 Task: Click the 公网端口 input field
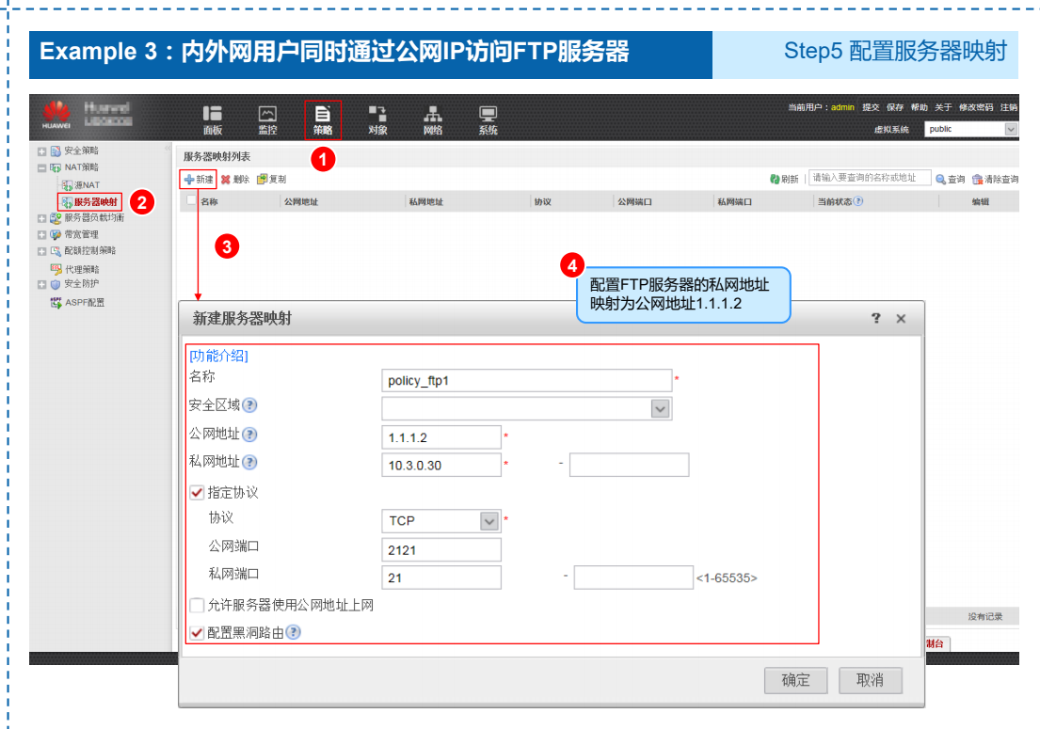tap(441, 549)
